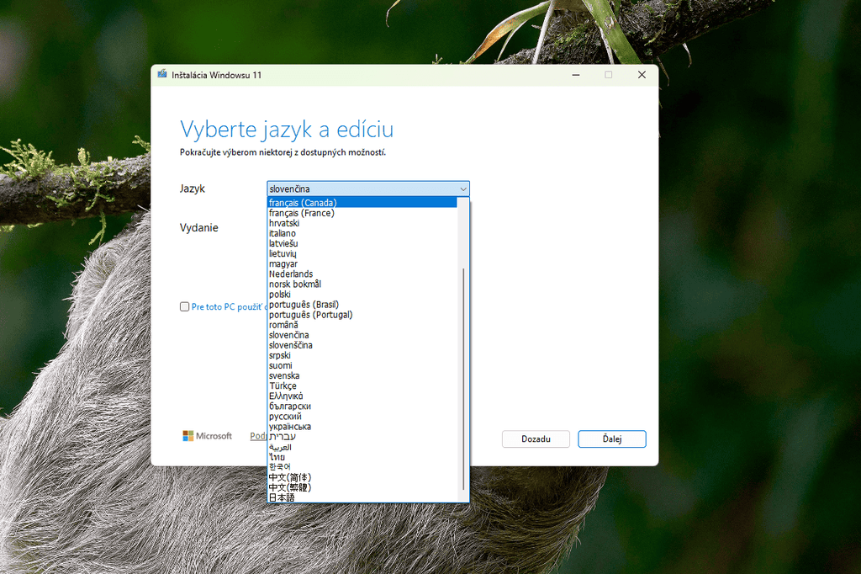
Task: Minimize the Inštalácia Windowsu 11 window
Action: 575,75
